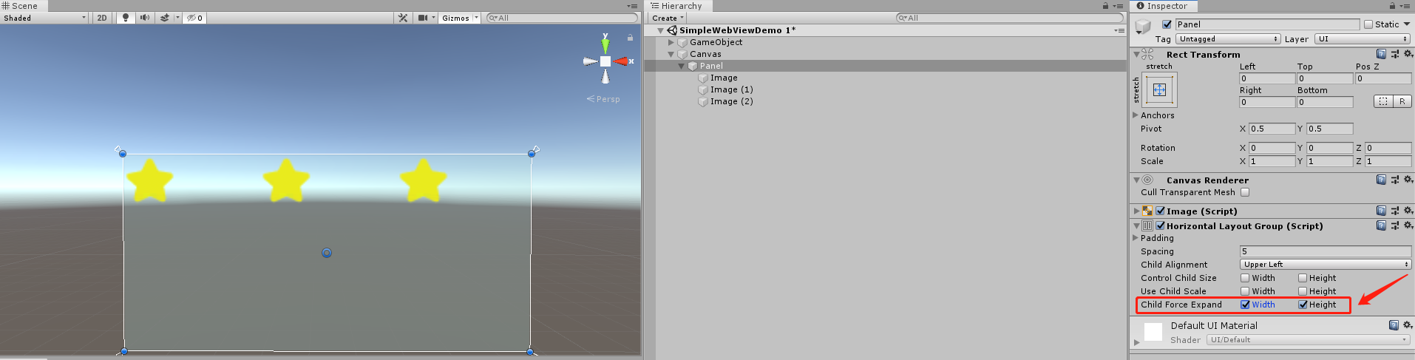Uncheck Child Force Expand Height
1415x360 pixels.
point(1303,305)
